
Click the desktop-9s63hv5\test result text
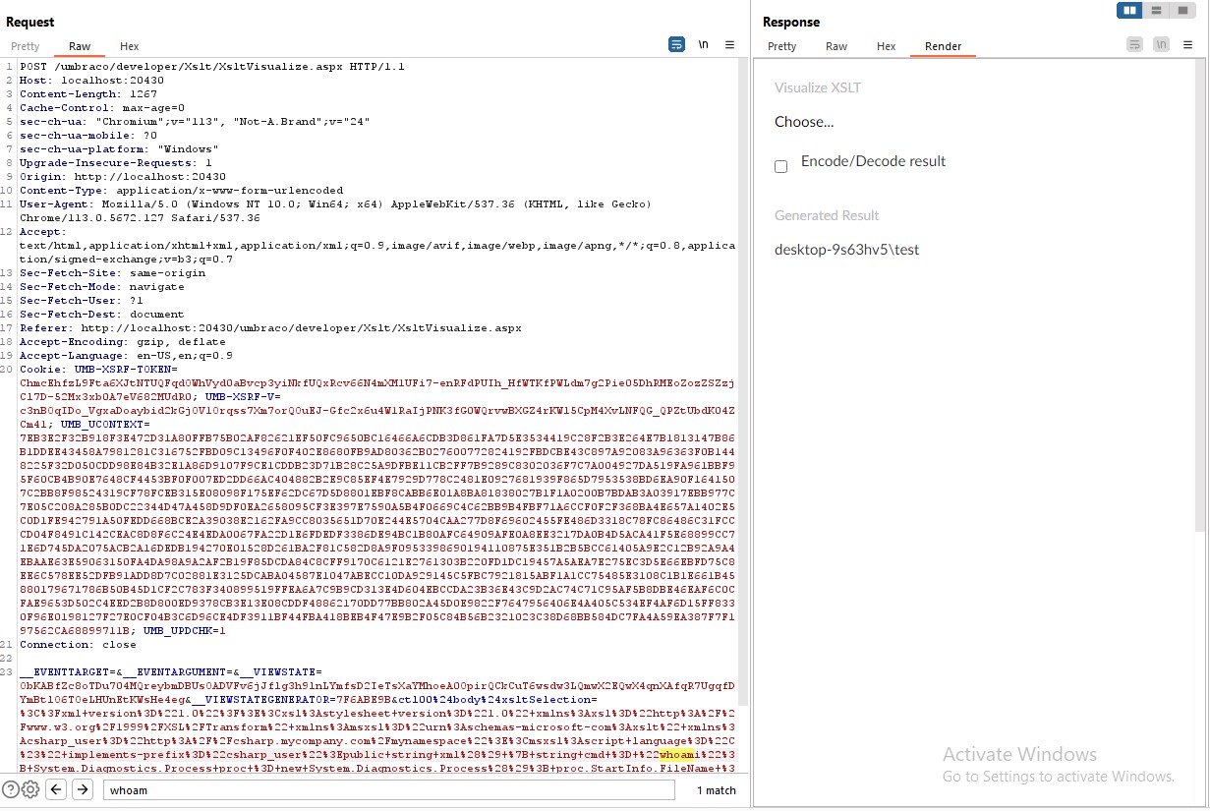(847, 250)
